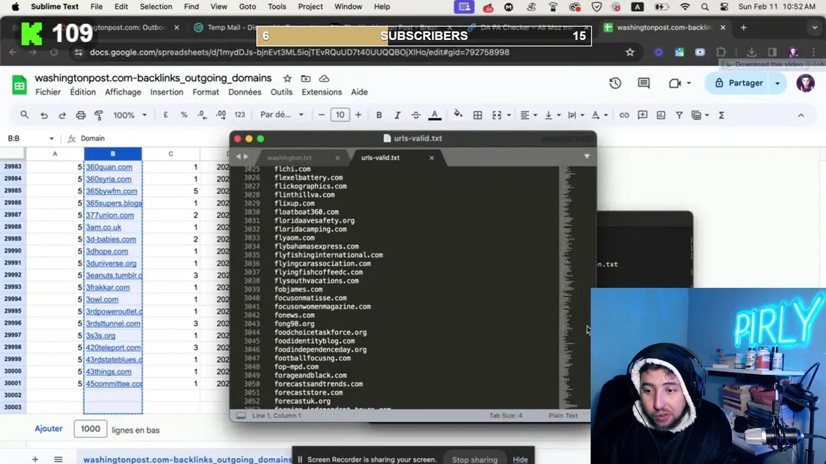Select the paint format tool
Screen dimensions: 826x464
pos(99,115)
